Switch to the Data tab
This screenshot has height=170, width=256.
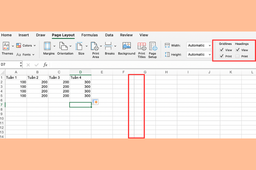pyautogui.click(x=109, y=35)
